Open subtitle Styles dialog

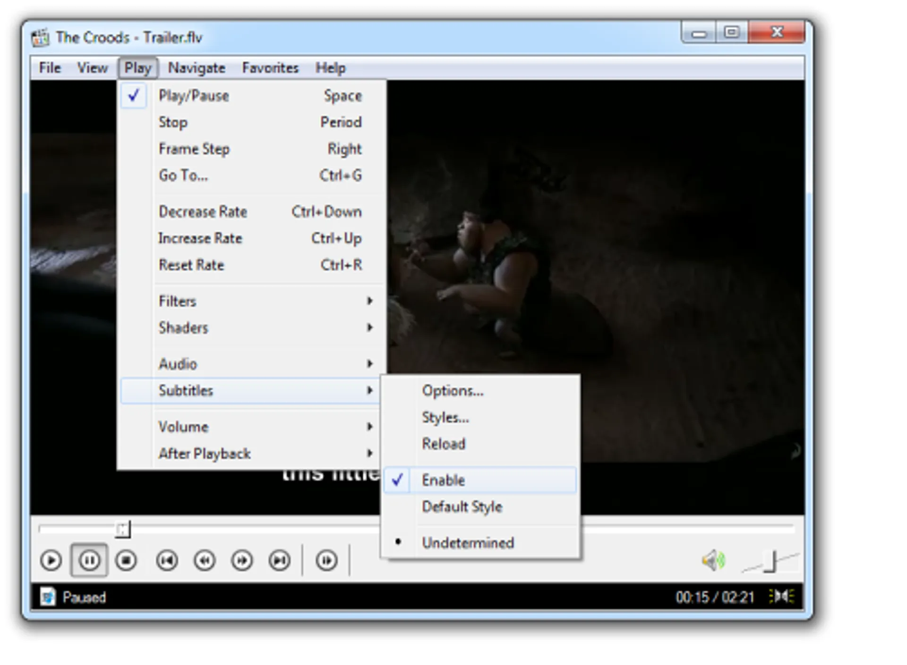point(445,417)
